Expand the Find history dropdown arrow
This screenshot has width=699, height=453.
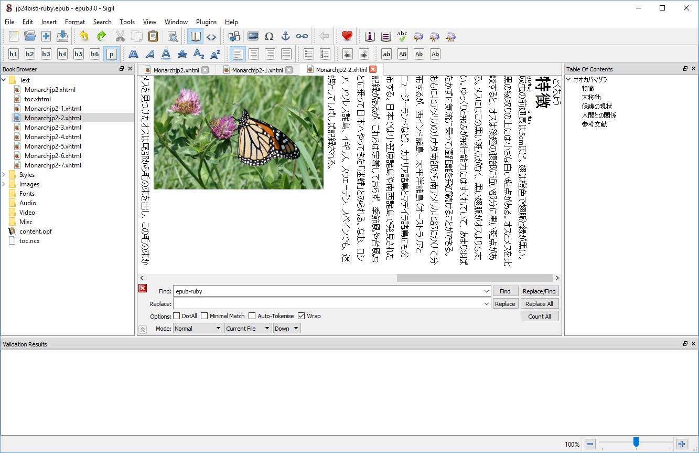pos(487,291)
